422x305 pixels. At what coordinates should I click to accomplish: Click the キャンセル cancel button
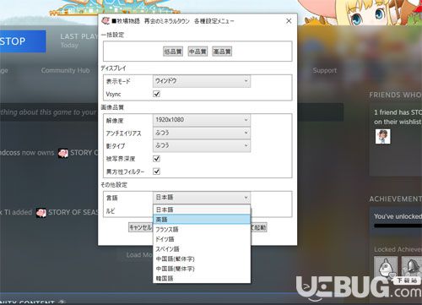click(141, 227)
